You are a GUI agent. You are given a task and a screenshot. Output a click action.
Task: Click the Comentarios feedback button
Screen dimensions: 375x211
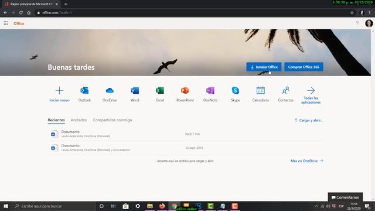click(x=345, y=198)
